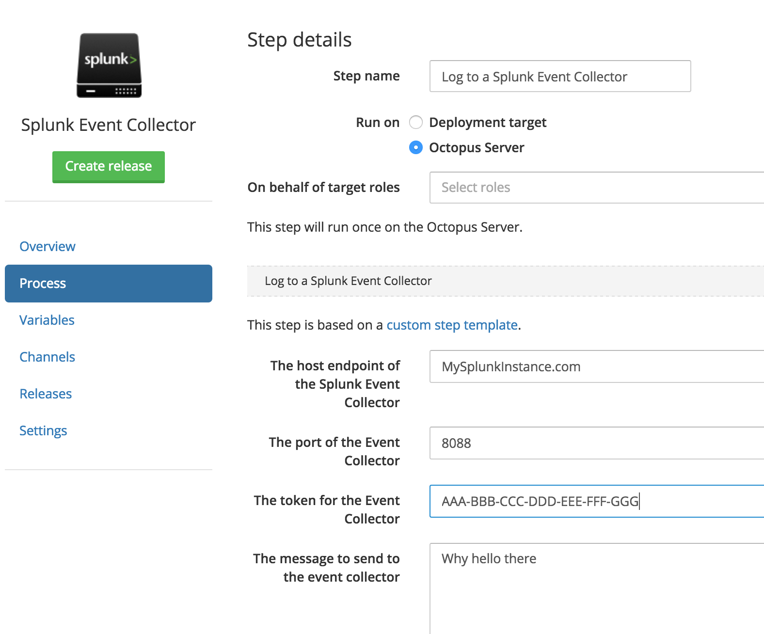Click the Step name input field
Screen dimensions: 764x634
point(560,76)
